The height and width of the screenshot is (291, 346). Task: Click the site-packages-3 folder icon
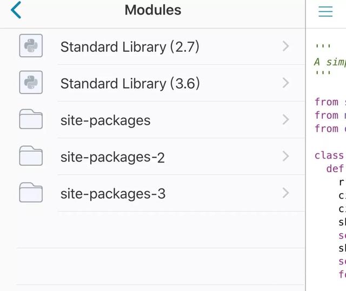click(x=31, y=192)
